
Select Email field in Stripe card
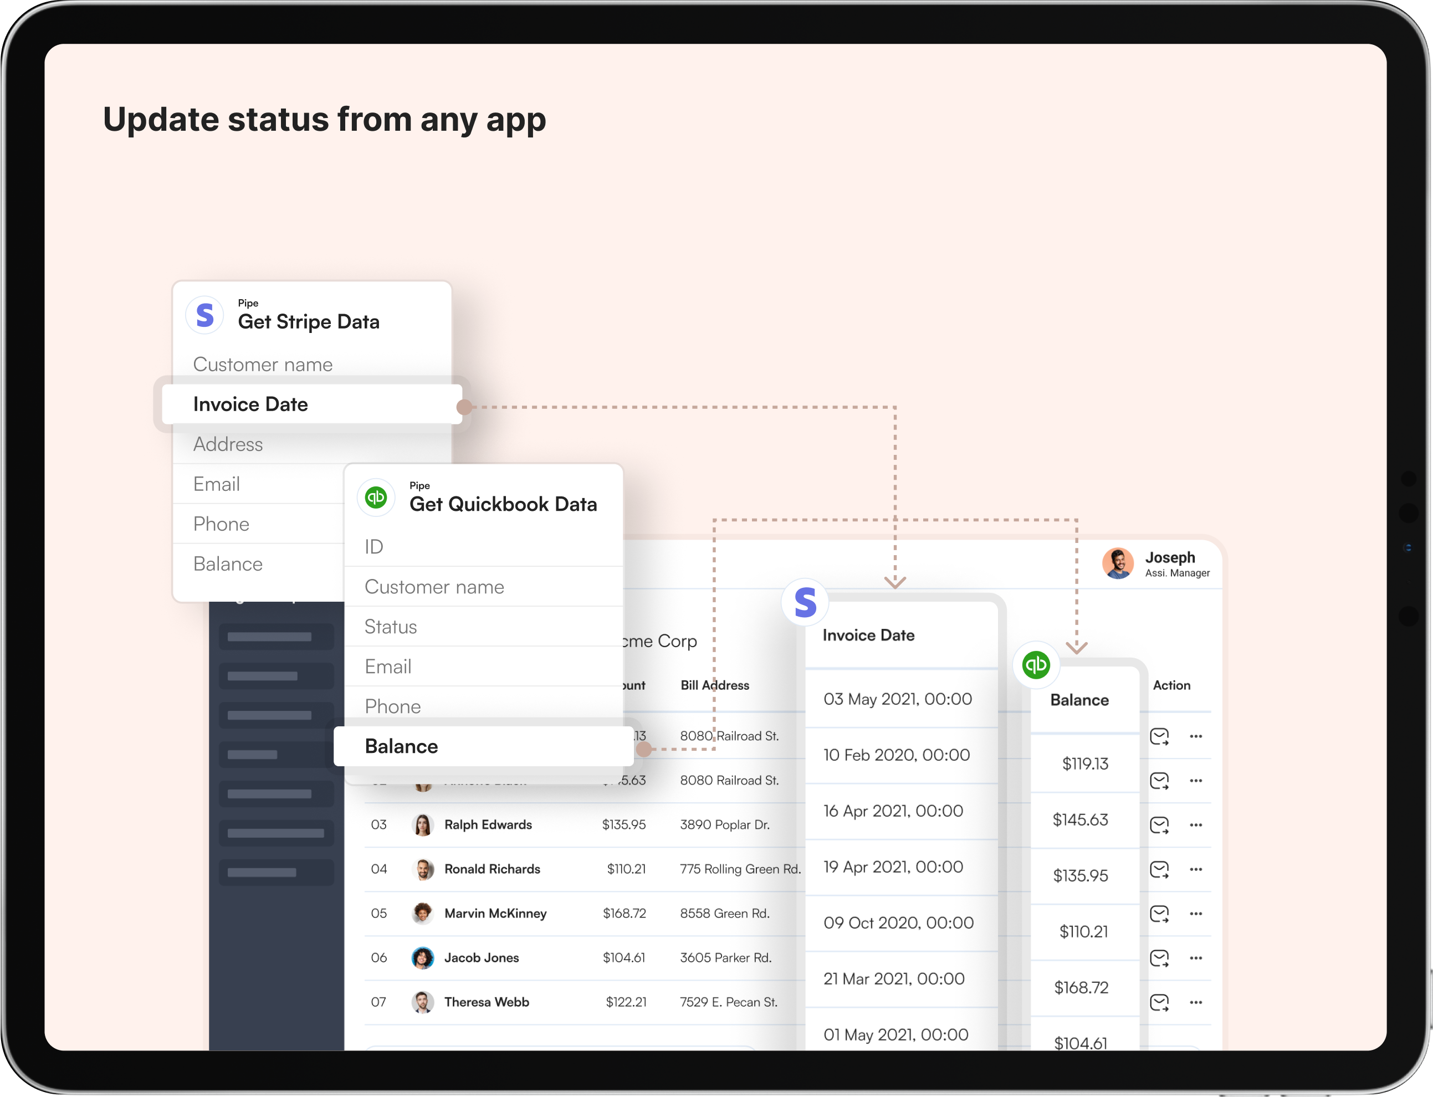click(x=259, y=484)
